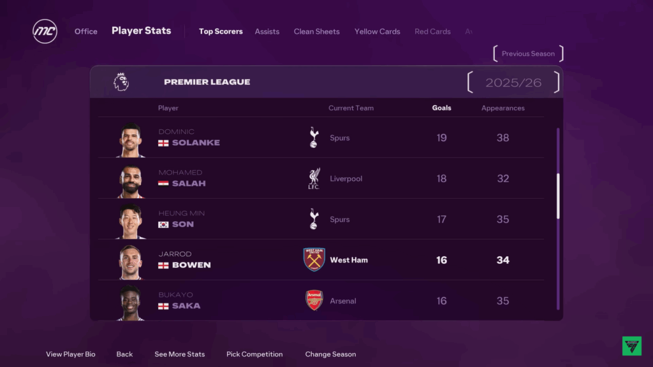Viewport: 653px width, 367px height.
Task: Select the Previous Season option
Action: click(x=528, y=54)
